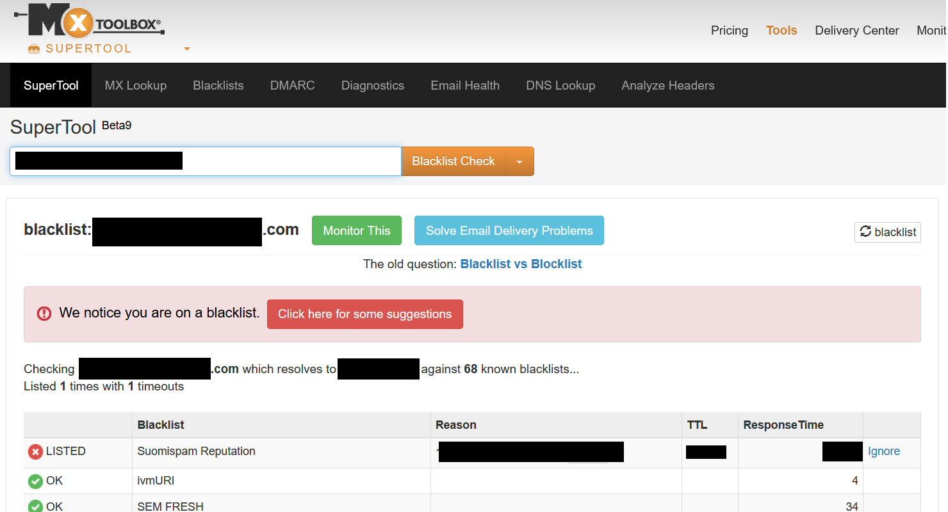The height and width of the screenshot is (512, 948).
Task: Select the SEM FRESH blacklist name
Action: pyautogui.click(x=170, y=507)
